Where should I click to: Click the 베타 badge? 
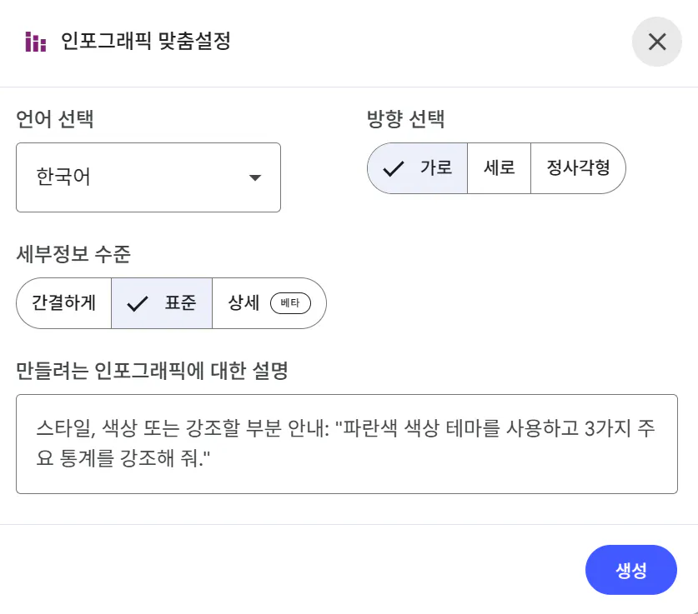290,303
